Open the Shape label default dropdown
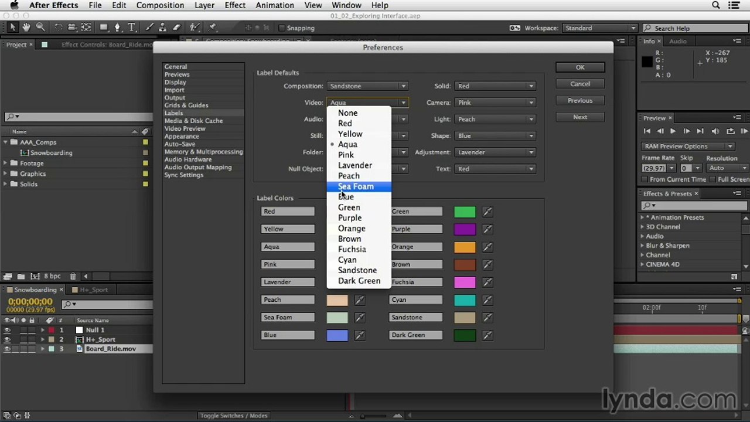750x422 pixels. (x=495, y=135)
